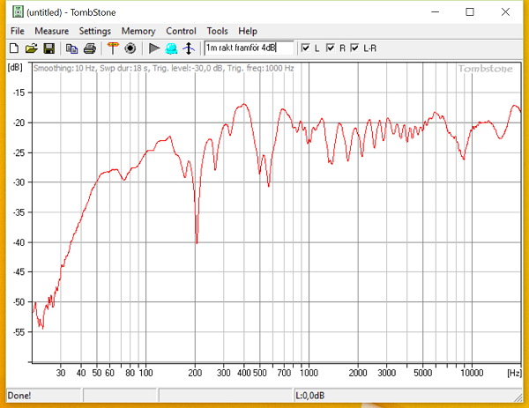Open the Settings menu
529x408 pixels.
[x=95, y=31]
